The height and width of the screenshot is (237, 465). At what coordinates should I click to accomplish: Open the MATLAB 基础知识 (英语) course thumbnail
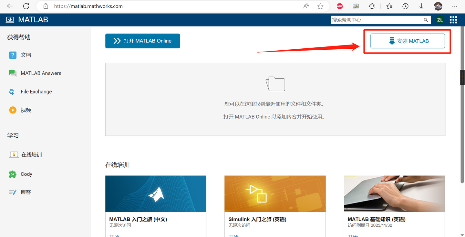click(394, 193)
